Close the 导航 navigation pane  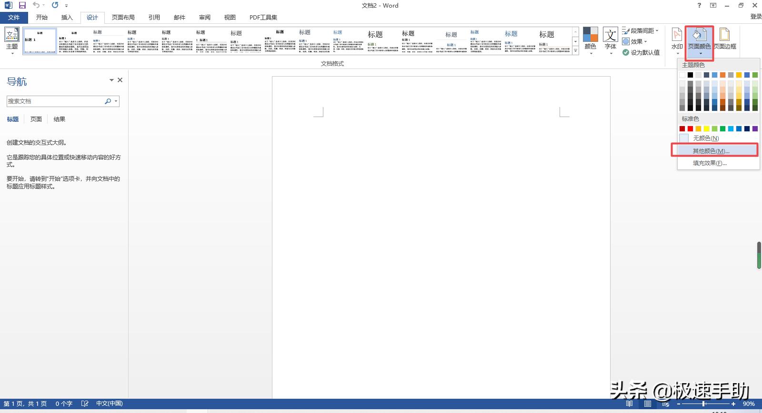click(120, 80)
